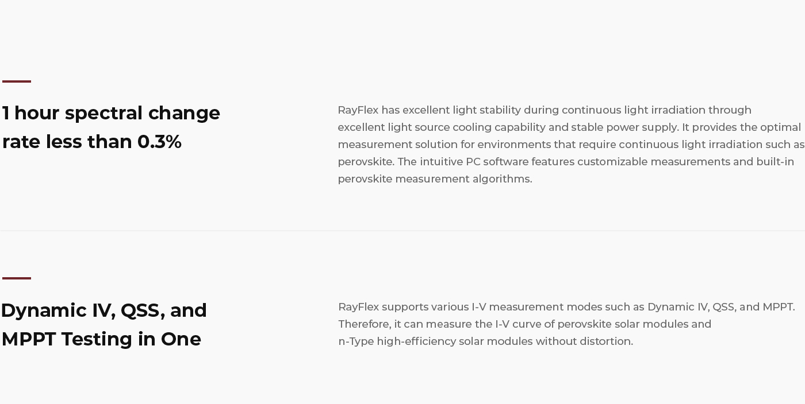Click the horizontal divider between the two sections
805x404 pixels.
(x=402, y=231)
